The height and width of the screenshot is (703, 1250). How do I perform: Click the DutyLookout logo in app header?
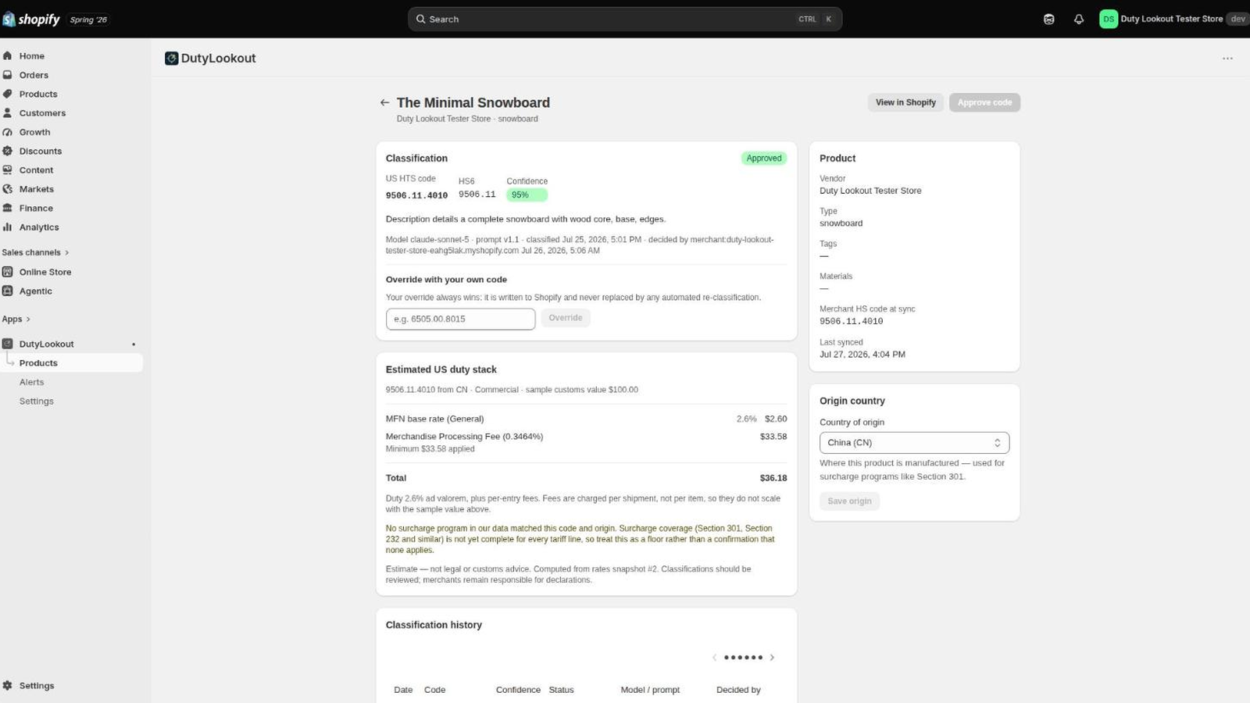click(172, 59)
